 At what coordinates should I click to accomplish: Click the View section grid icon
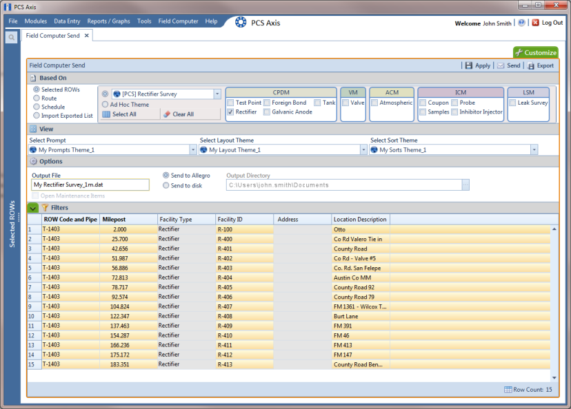coord(33,129)
